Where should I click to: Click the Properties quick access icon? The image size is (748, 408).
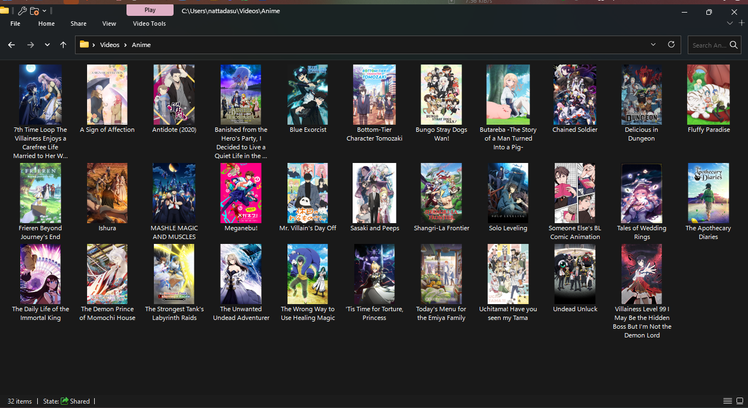(22, 11)
